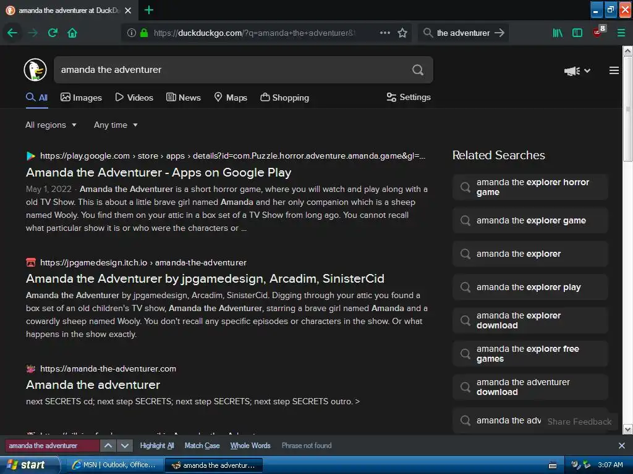Viewport: 633px width, 474px height.
Task: Find previous match with up arrow
Action: [108, 446]
